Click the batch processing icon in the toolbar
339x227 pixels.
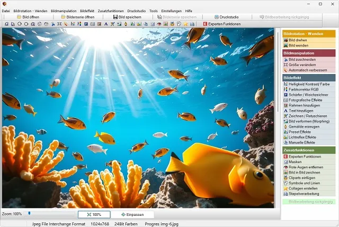[192, 24]
